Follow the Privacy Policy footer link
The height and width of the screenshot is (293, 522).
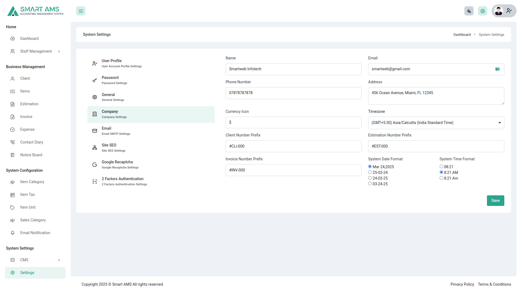(x=462, y=284)
